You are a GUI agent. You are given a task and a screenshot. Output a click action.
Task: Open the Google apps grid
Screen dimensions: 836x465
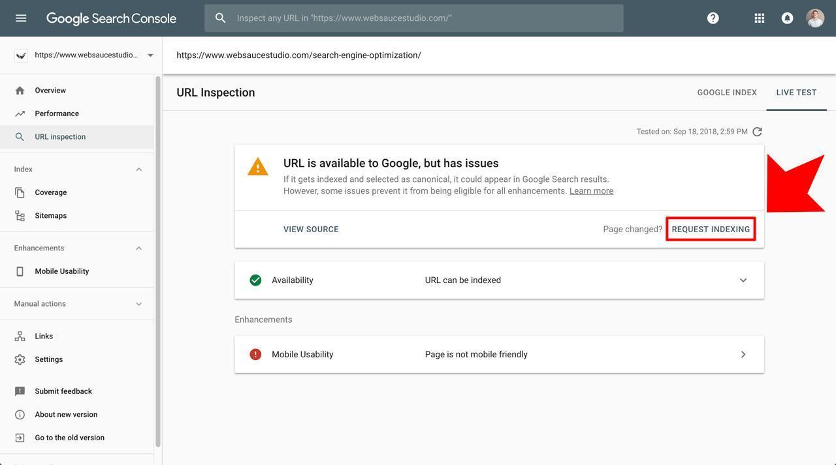pos(760,18)
